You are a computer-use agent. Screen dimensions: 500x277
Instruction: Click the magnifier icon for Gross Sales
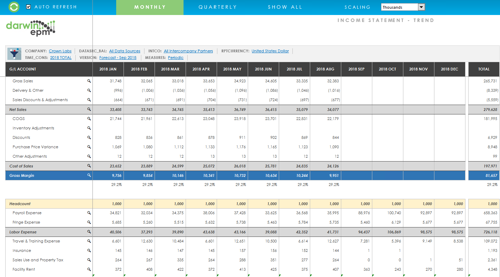(x=89, y=81)
